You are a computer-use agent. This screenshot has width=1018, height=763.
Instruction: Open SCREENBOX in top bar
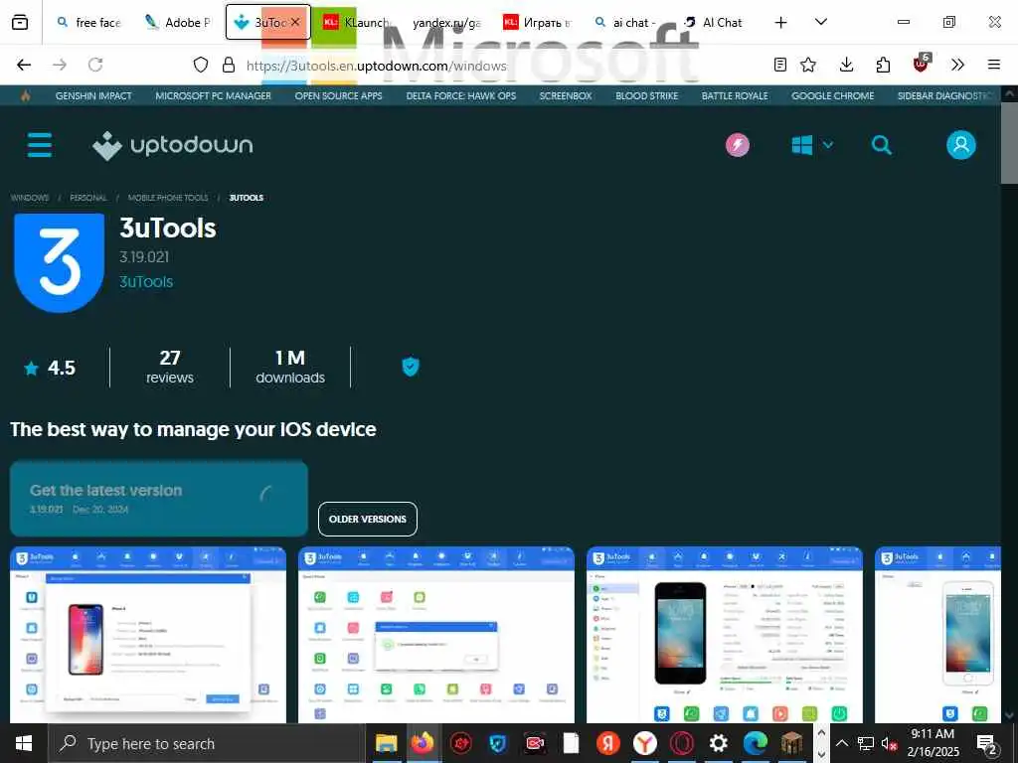pyautogui.click(x=566, y=96)
